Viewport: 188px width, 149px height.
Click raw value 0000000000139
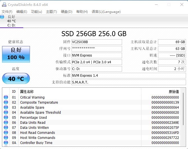click(165, 102)
